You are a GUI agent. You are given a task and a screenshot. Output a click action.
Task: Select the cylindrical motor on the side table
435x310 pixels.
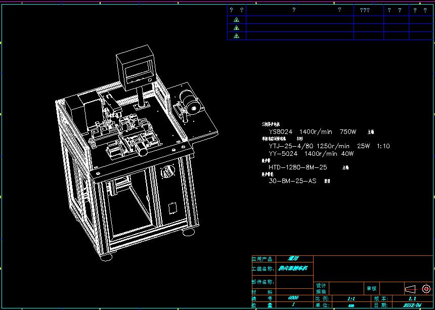pos(189,102)
